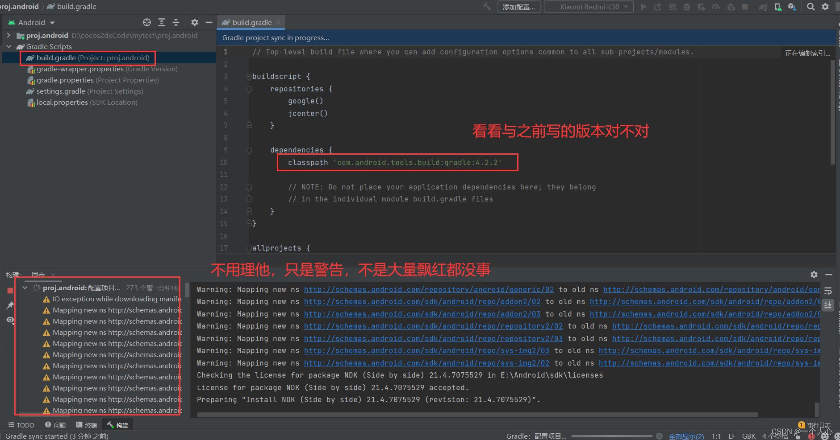This screenshot has width=840, height=440.
Task: Click the 添加配置 configuration button
Action: [518, 7]
